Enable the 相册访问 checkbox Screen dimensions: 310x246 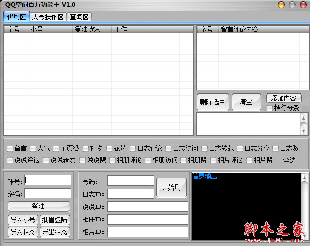tap(148, 160)
